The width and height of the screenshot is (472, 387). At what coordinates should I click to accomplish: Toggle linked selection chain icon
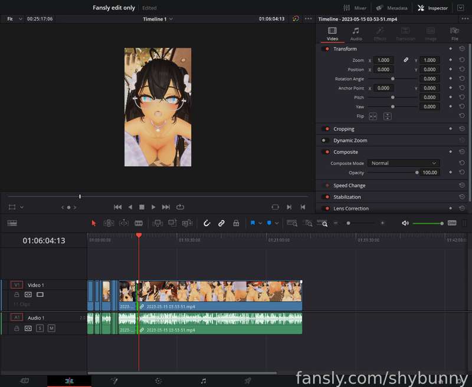[x=222, y=223]
